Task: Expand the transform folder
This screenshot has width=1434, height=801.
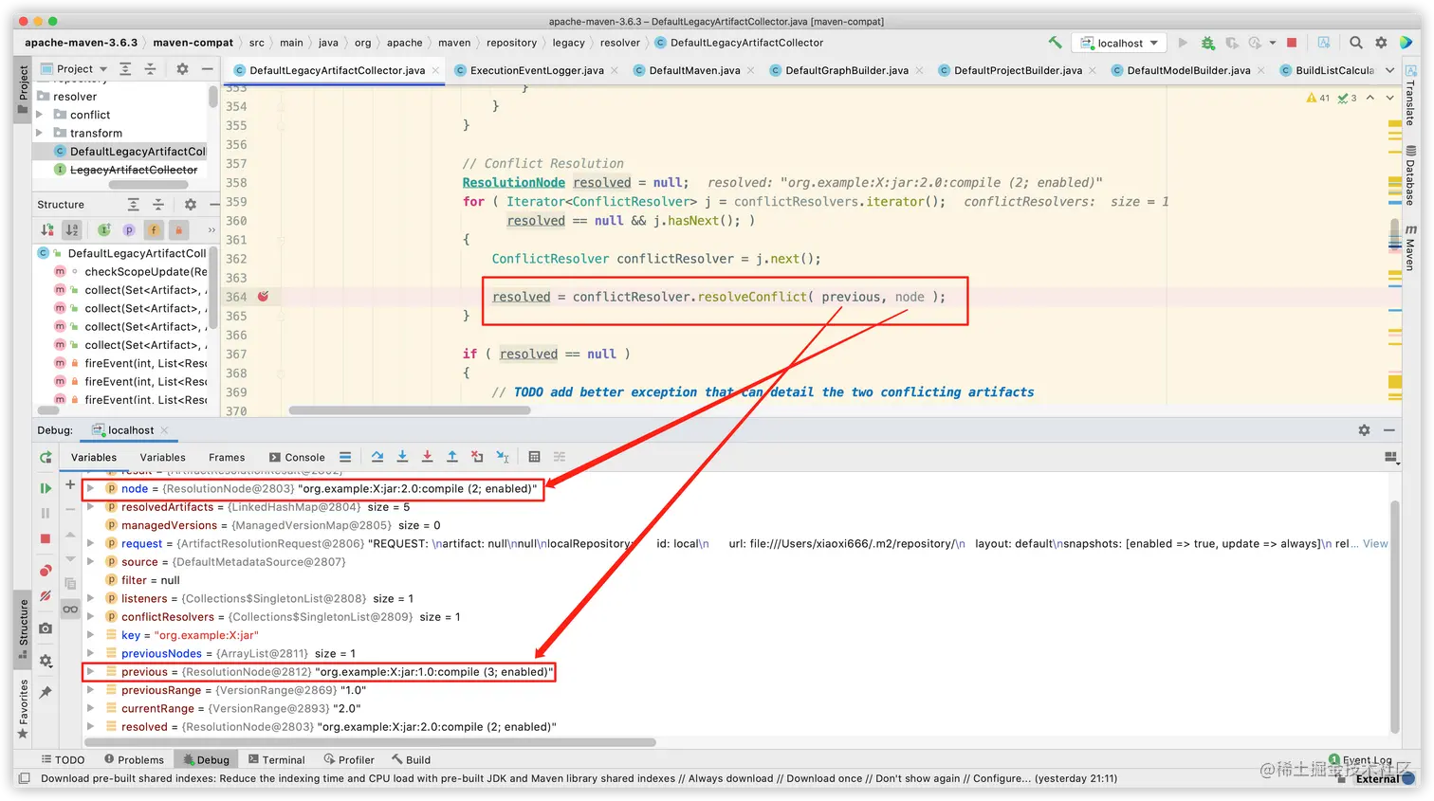Action: pyautogui.click(x=39, y=133)
